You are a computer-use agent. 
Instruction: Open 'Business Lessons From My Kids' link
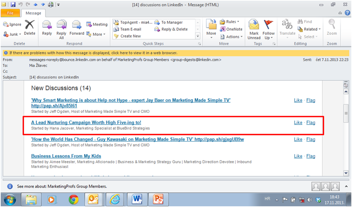click(66, 156)
